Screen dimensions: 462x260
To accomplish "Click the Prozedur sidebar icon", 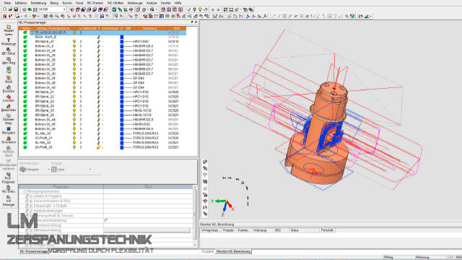I will click(x=9, y=89).
